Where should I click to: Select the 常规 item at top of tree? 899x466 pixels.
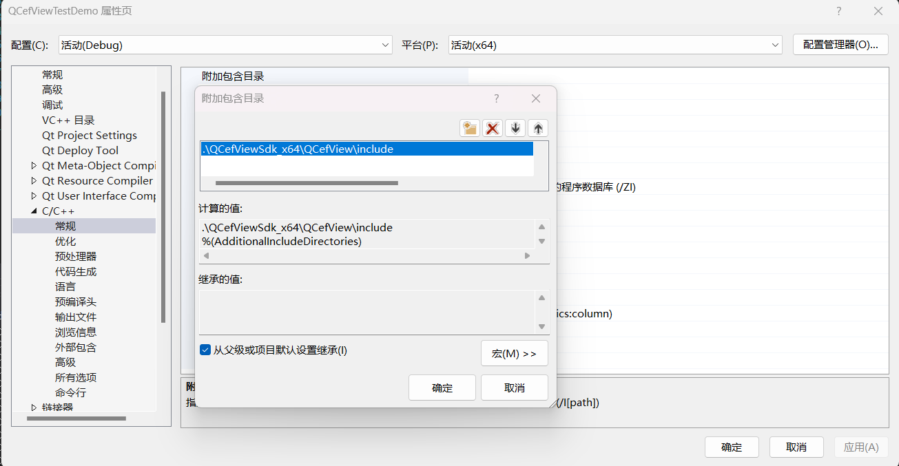(52, 74)
